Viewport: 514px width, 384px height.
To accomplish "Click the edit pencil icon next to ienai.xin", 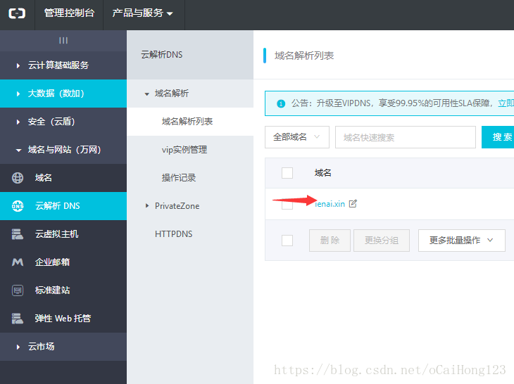I will [x=353, y=204].
